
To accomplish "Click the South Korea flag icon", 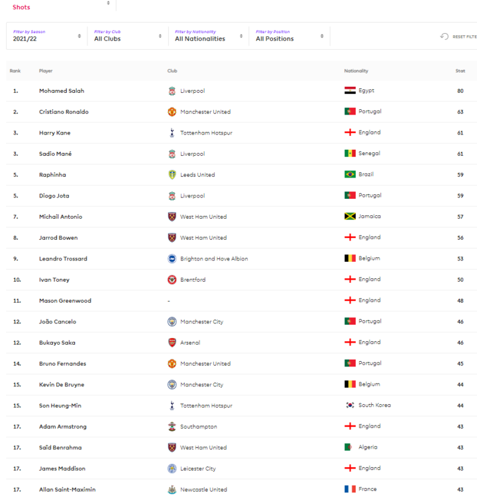I will [350, 405].
